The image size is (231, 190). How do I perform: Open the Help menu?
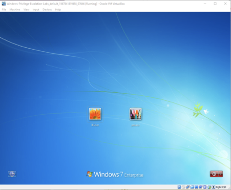pos(58,9)
